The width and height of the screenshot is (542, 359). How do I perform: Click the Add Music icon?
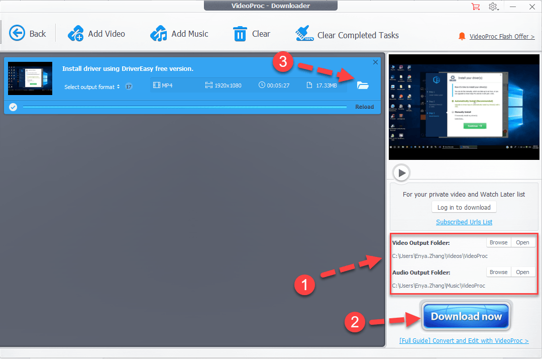point(159,34)
